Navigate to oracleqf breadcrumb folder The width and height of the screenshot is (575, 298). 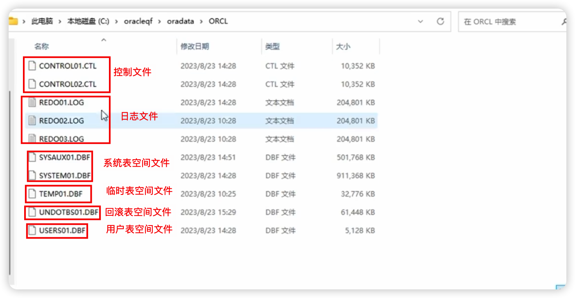(x=138, y=21)
